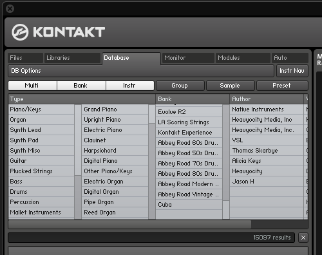Toggle the Instr filter button
Screen dimensions: 322x255
click(130, 86)
